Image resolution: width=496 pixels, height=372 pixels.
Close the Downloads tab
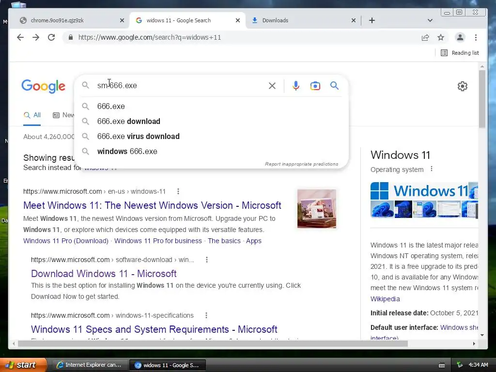point(354,20)
